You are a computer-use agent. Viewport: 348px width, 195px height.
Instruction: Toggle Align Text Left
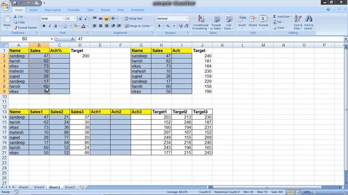pyautogui.click(x=95, y=26)
